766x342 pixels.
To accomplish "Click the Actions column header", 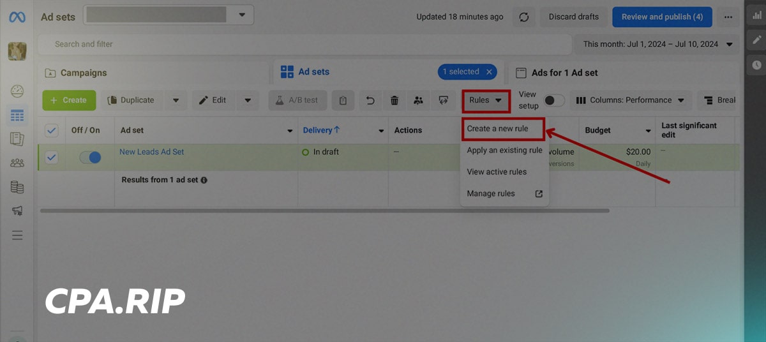I will (408, 130).
